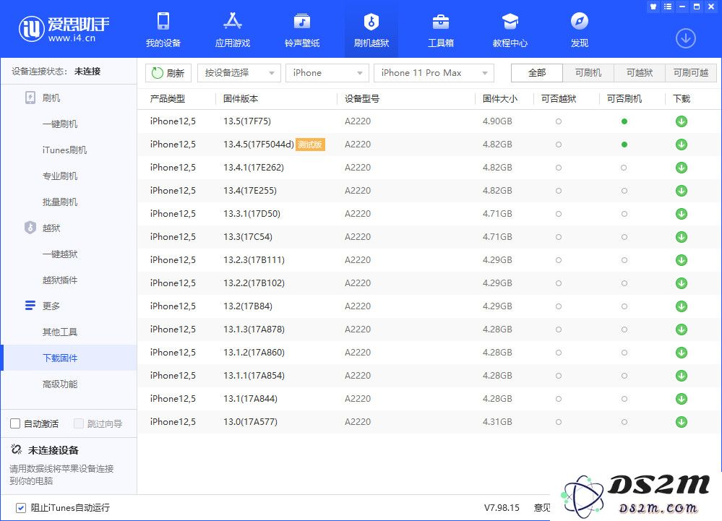Open 一键越狱 in sidebar
Screen dimensions: 722x521
coord(60,254)
